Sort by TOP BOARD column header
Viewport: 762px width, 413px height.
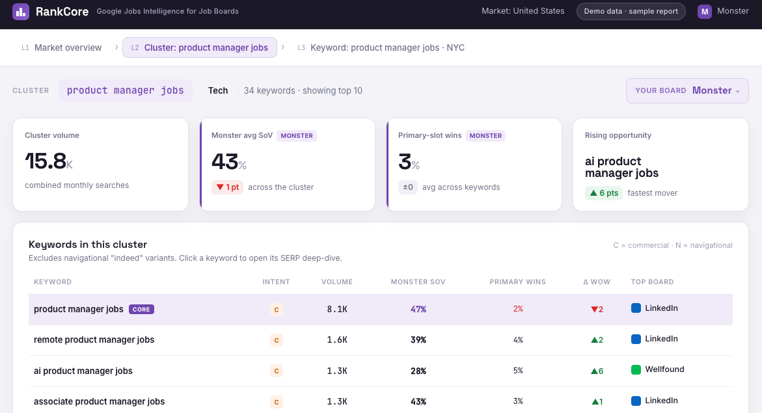(652, 282)
